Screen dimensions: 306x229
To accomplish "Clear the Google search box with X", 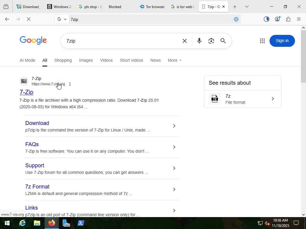I will click(184, 41).
